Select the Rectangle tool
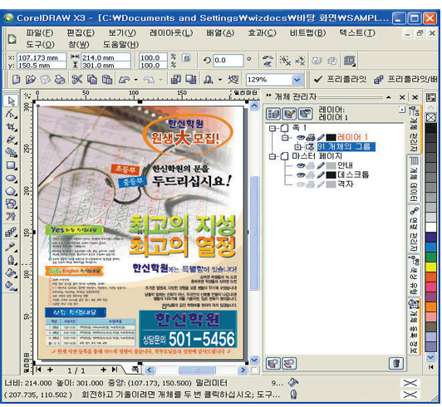442x407 pixels. [x=11, y=165]
